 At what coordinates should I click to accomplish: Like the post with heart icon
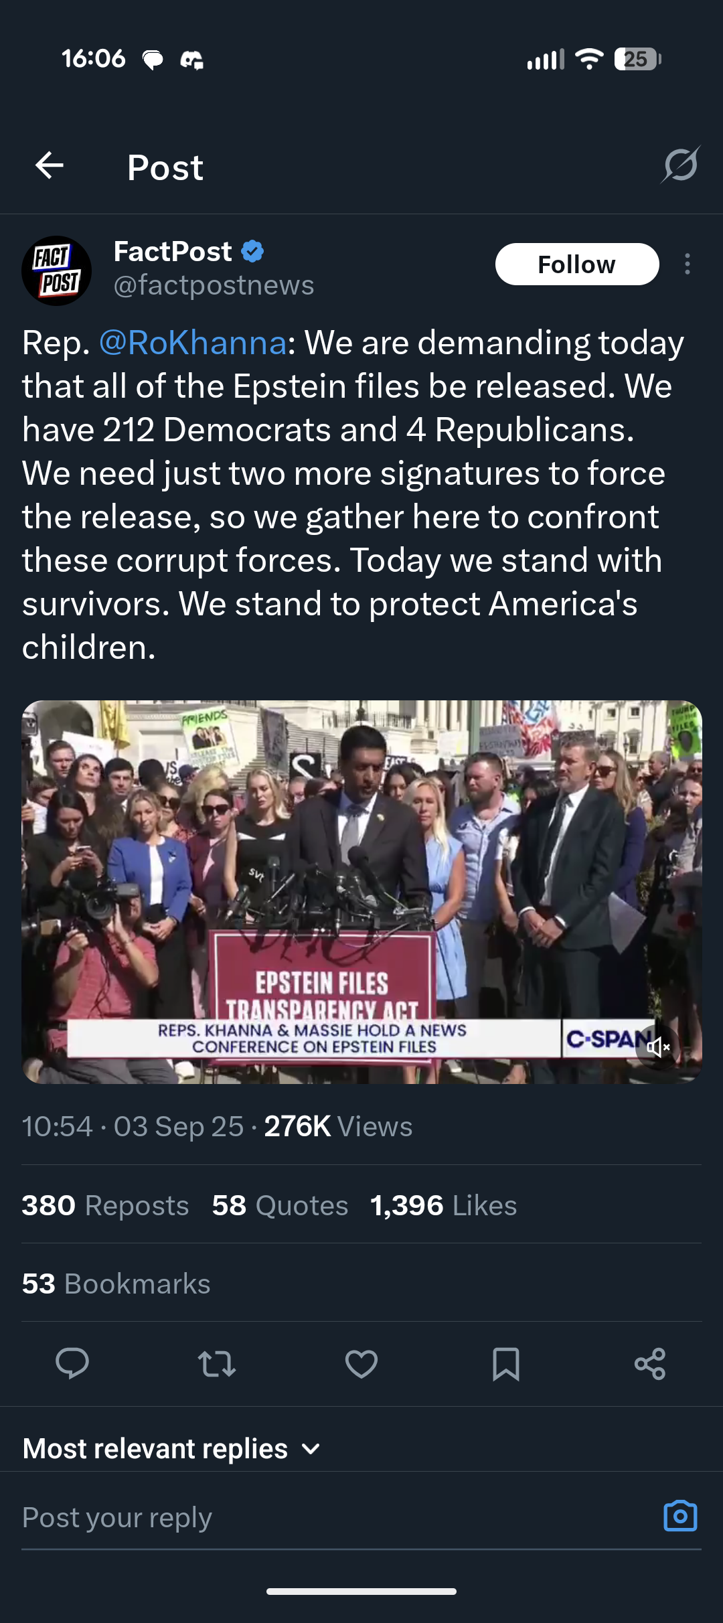click(x=361, y=1363)
